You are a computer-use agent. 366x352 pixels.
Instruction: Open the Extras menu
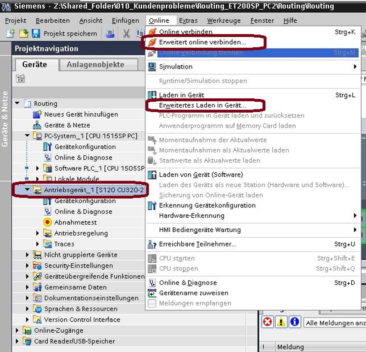click(x=188, y=21)
